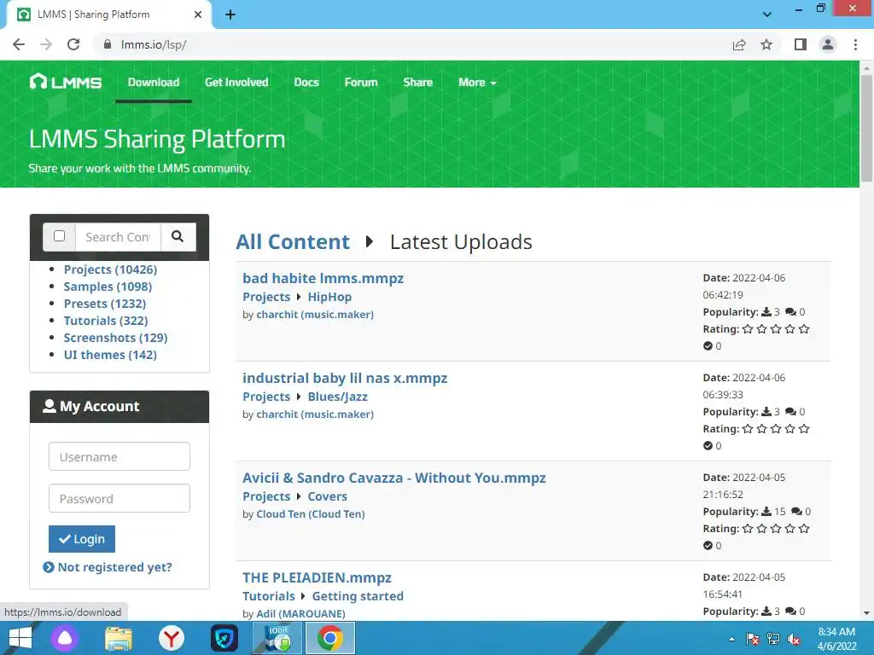The height and width of the screenshot is (655, 874).
Task: Open Blues/Jazz subcategory link
Action: [x=338, y=397]
